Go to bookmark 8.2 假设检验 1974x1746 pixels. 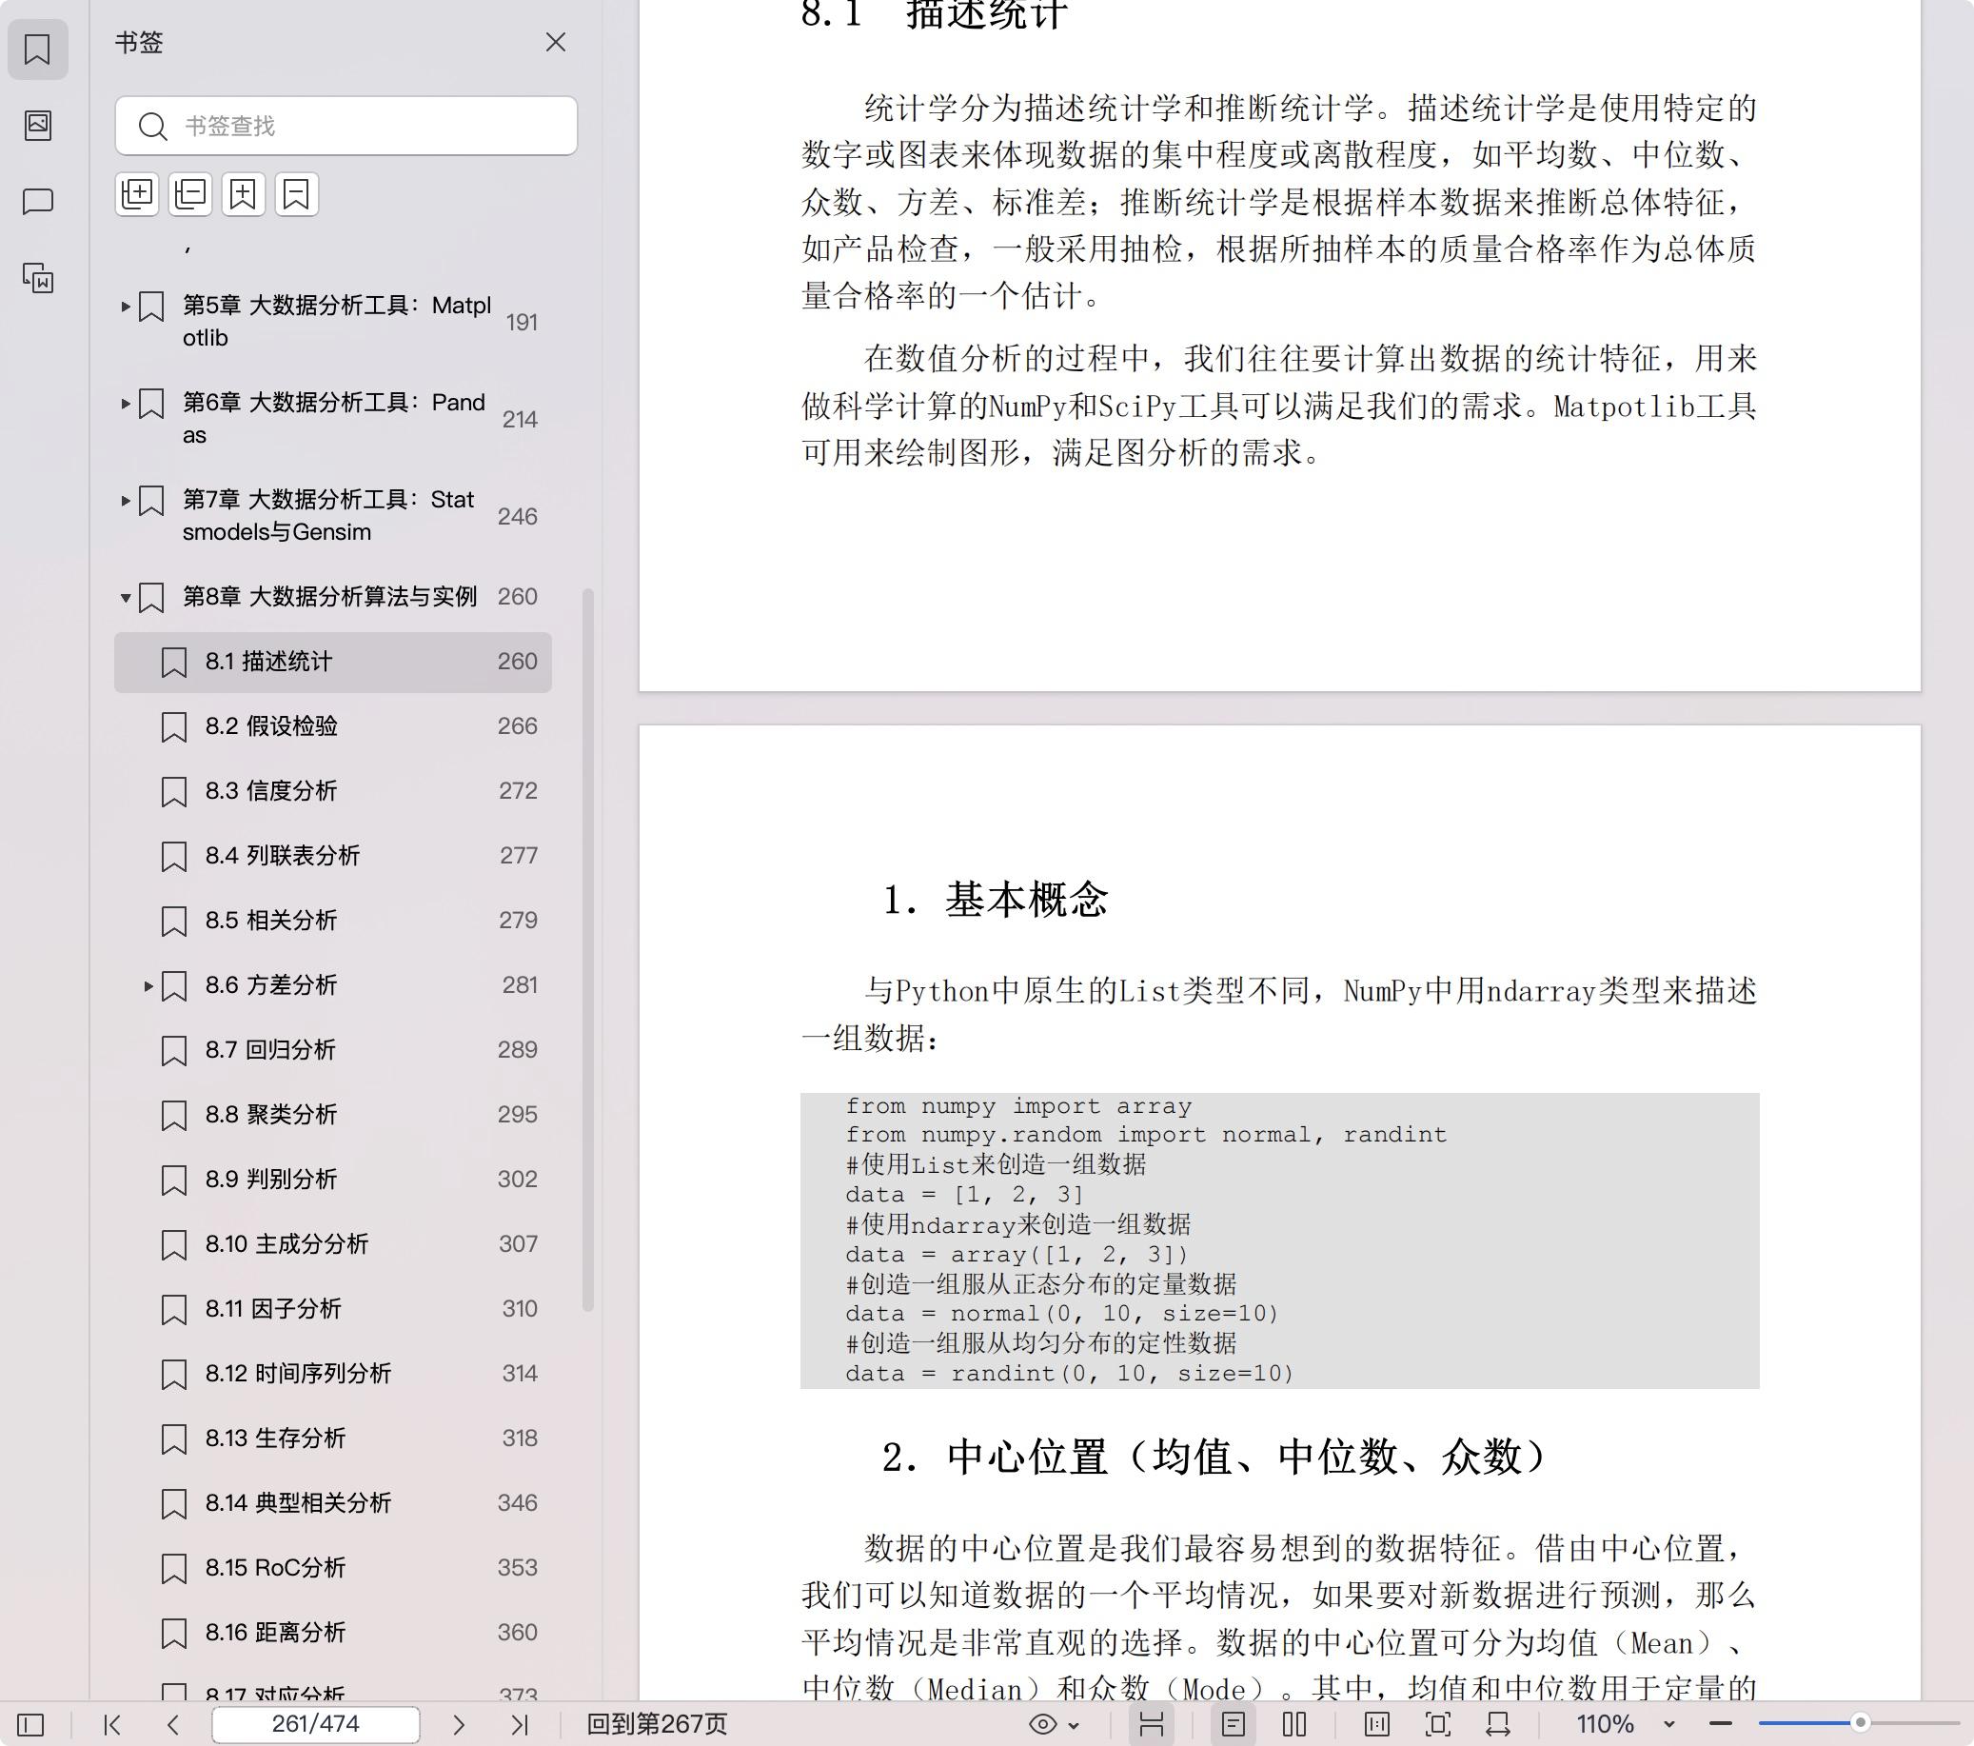click(333, 726)
